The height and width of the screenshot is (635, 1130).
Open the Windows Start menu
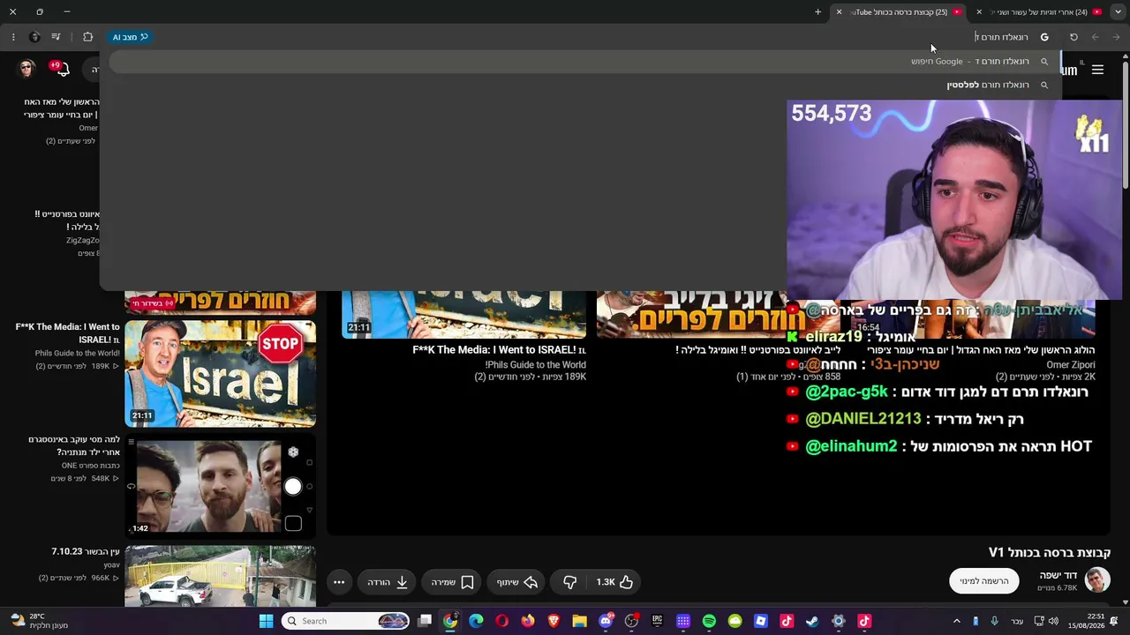[266, 621]
